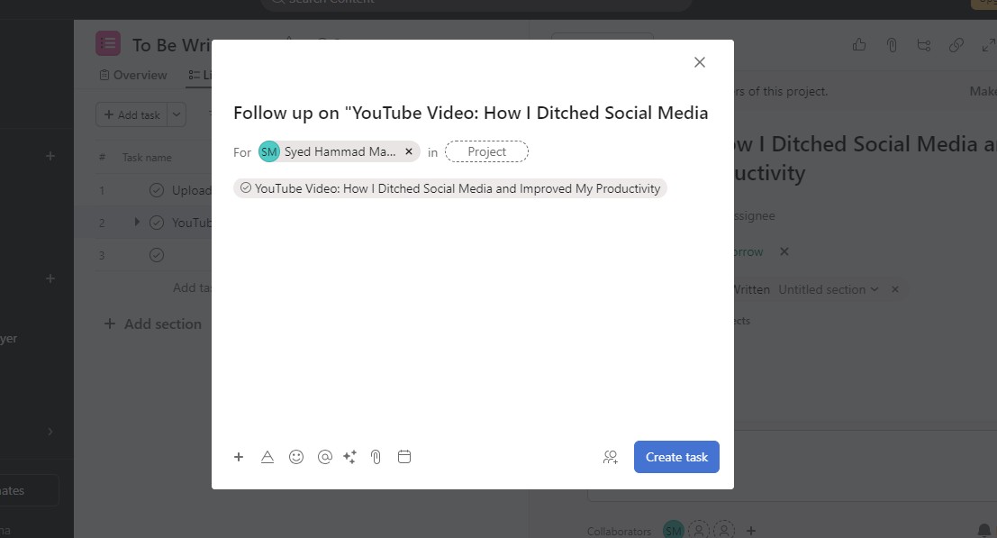997x538 pixels.
Task: Click the SM collaborator avatar
Action: tap(674, 531)
